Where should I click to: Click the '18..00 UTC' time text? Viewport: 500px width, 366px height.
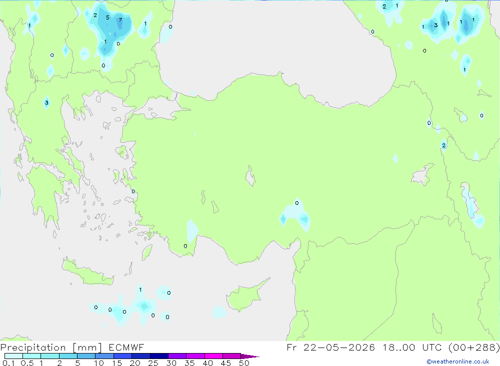click(413, 348)
